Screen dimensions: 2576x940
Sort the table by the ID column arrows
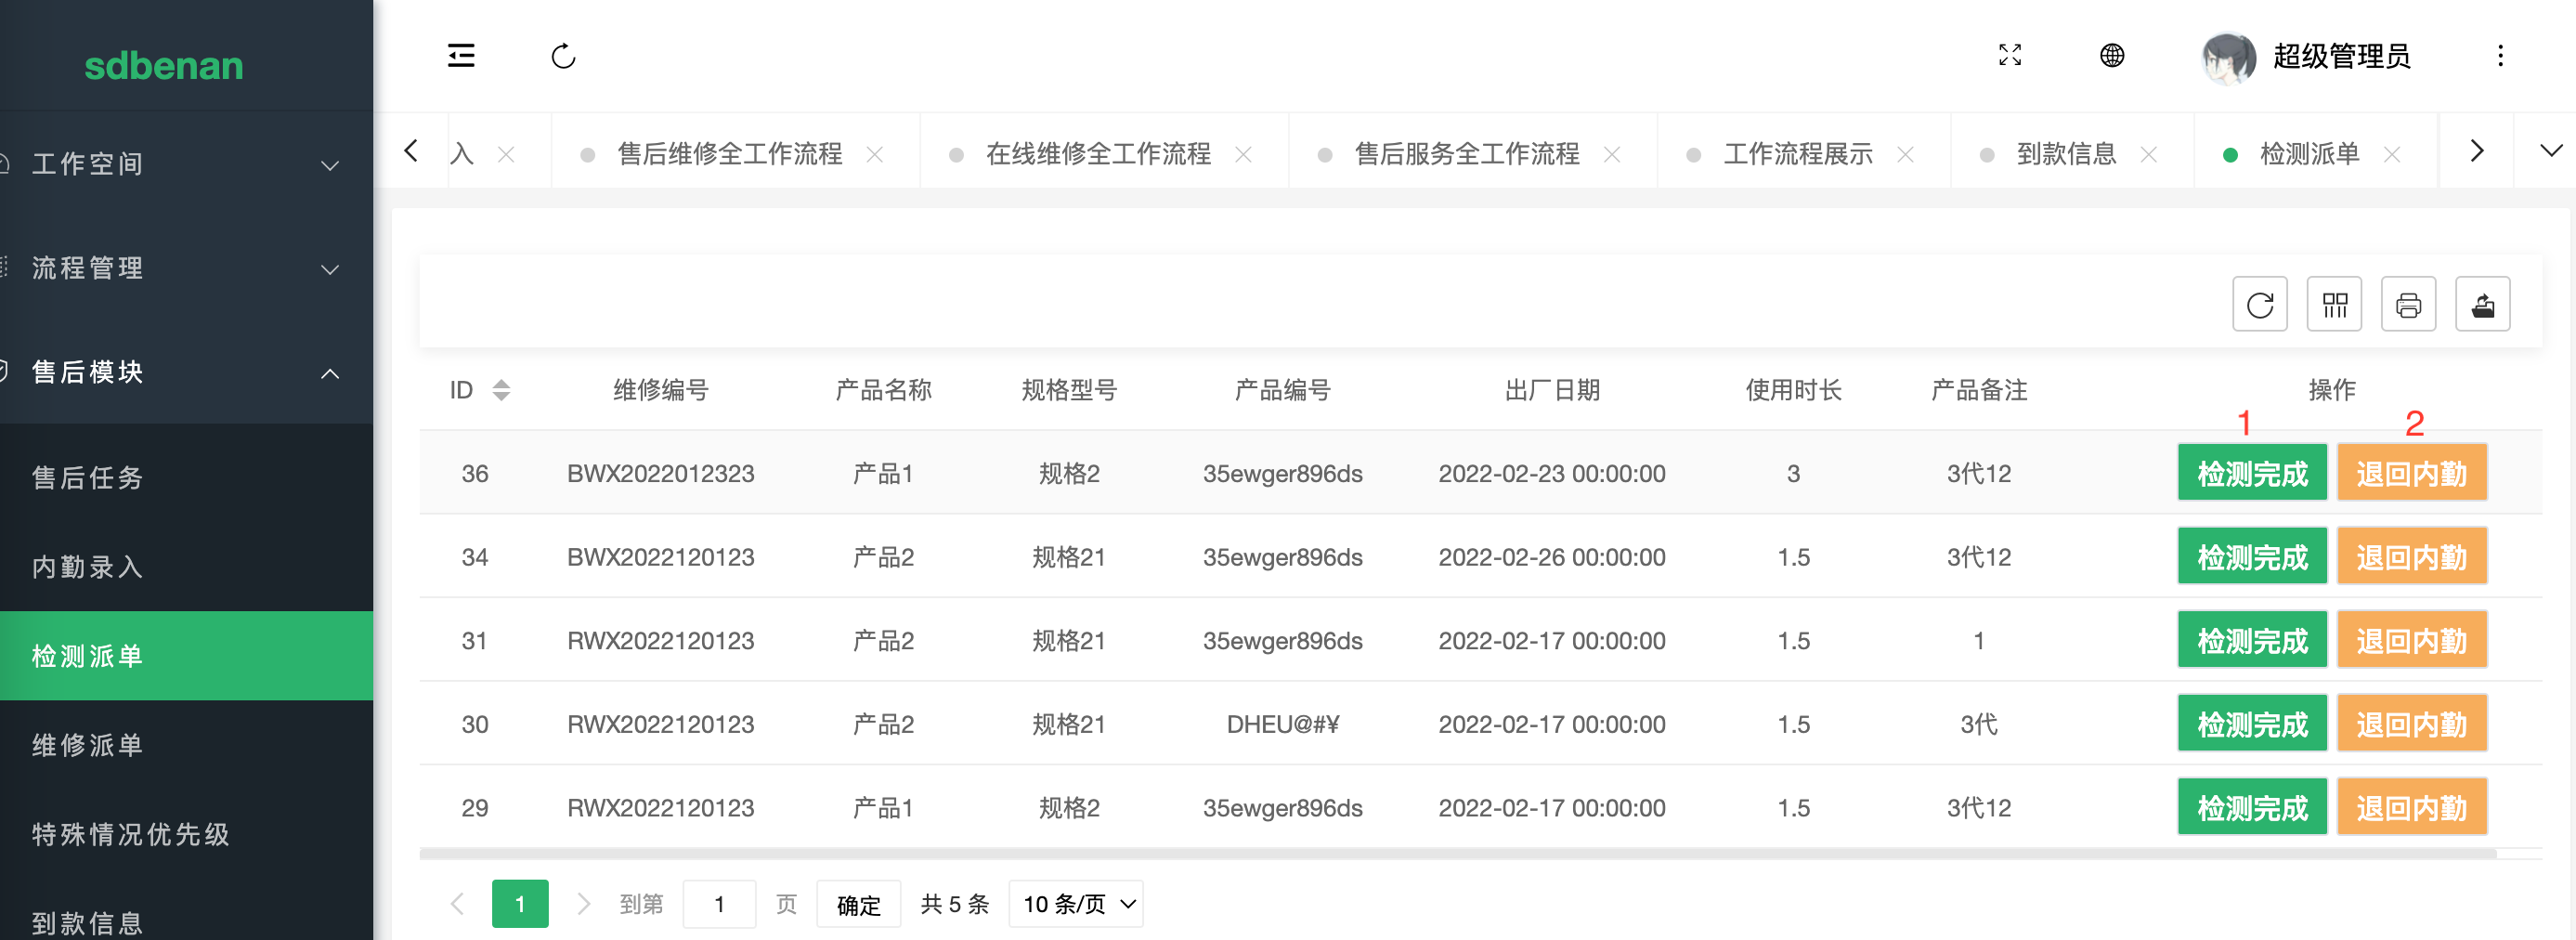coord(502,390)
